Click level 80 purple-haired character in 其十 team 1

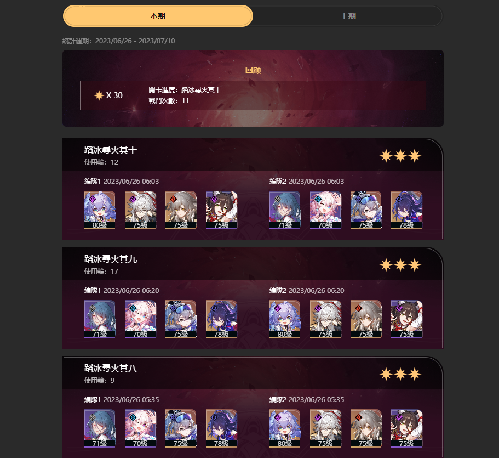(100, 210)
